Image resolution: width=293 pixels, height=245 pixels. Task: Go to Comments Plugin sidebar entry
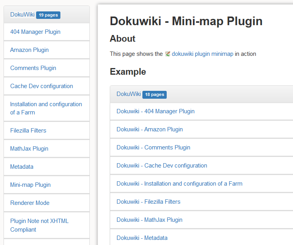(x=33, y=68)
